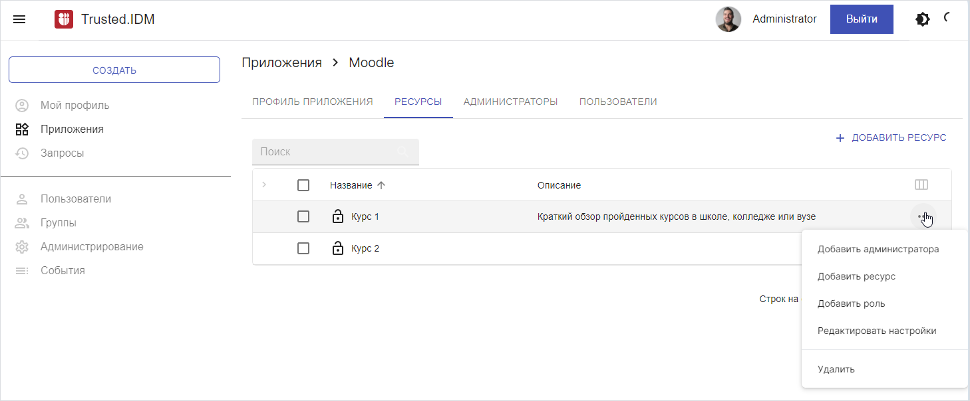Select Удалить from context menu
970x401 pixels.
coord(885,370)
